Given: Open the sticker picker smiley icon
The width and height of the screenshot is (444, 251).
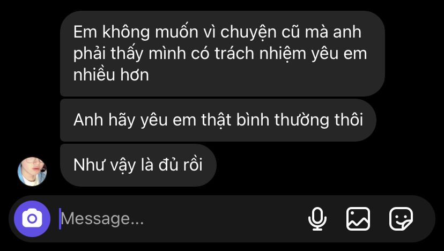Looking at the screenshot, I should point(401,219).
